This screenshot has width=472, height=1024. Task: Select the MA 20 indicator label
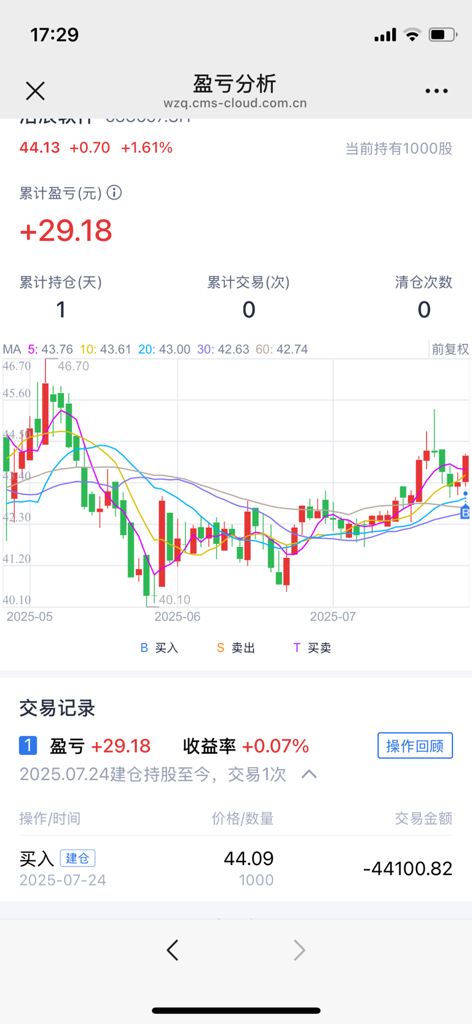point(164,349)
